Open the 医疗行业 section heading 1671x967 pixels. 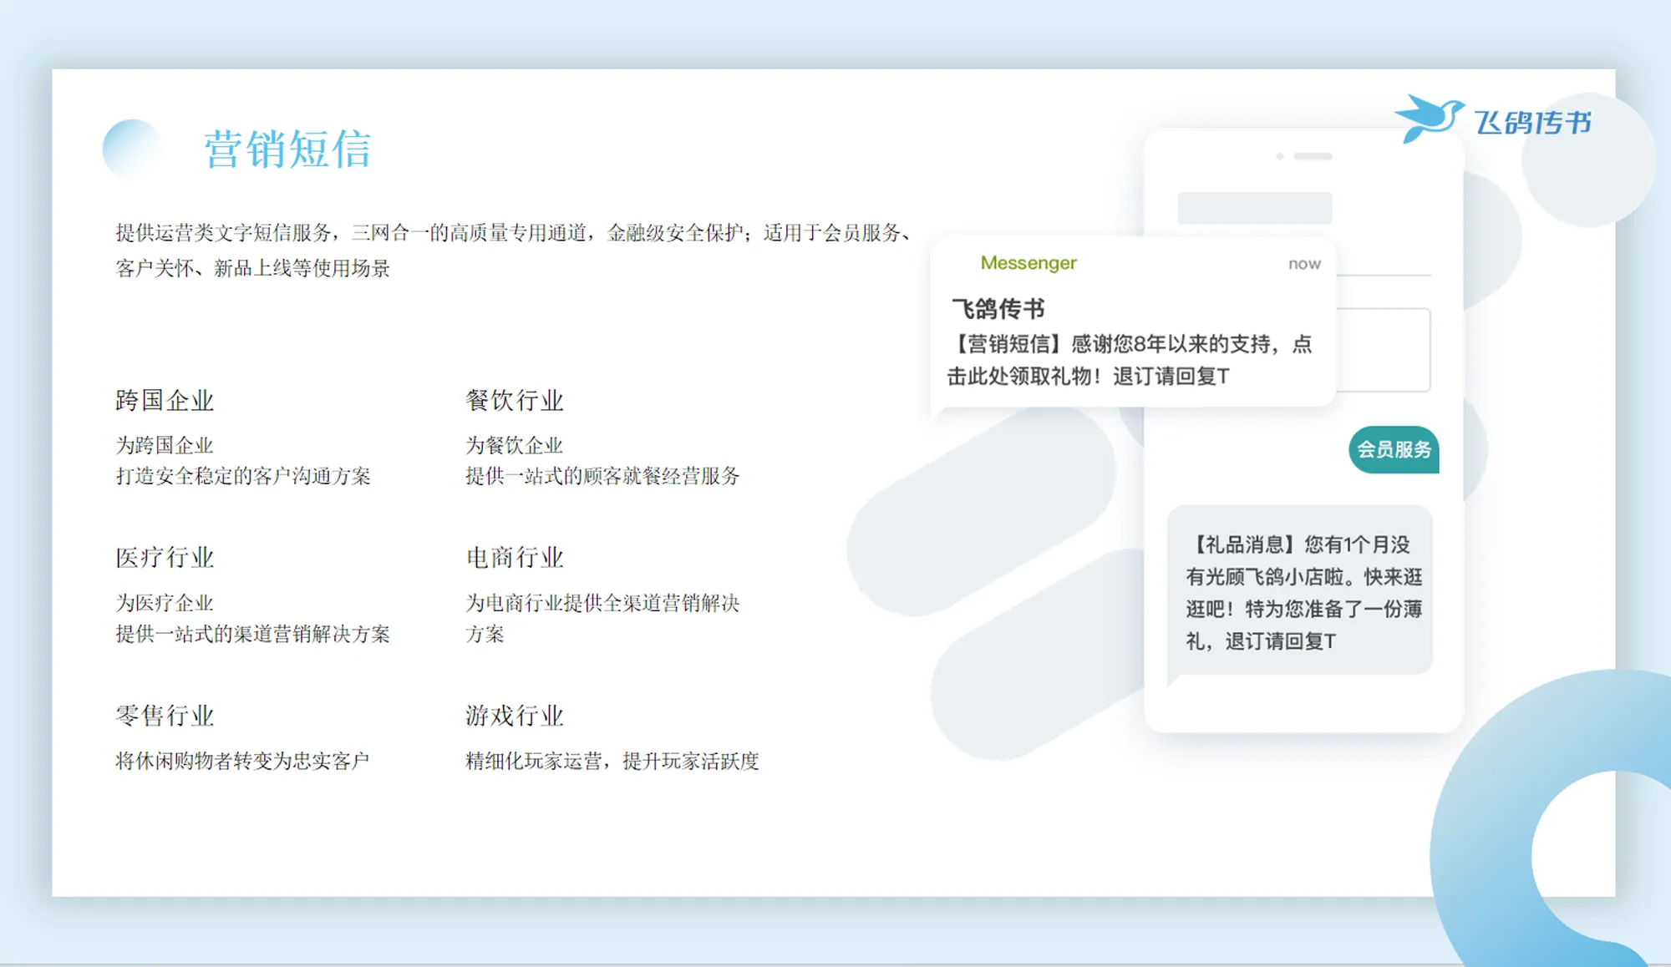click(165, 558)
